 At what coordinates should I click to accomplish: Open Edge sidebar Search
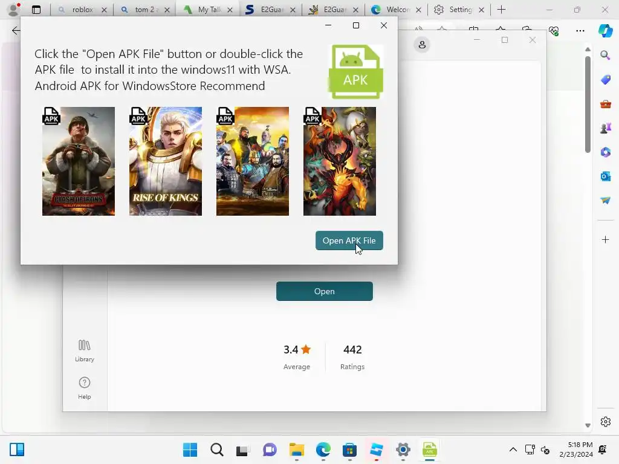click(605, 55)
